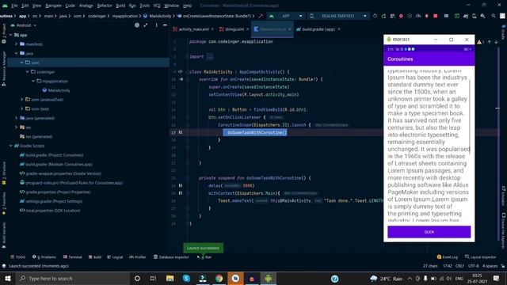Viewport: 507px width, 285px height.
Task: Open the Logcat tool window
Action: pyautogui.click(x=115, y=257)
